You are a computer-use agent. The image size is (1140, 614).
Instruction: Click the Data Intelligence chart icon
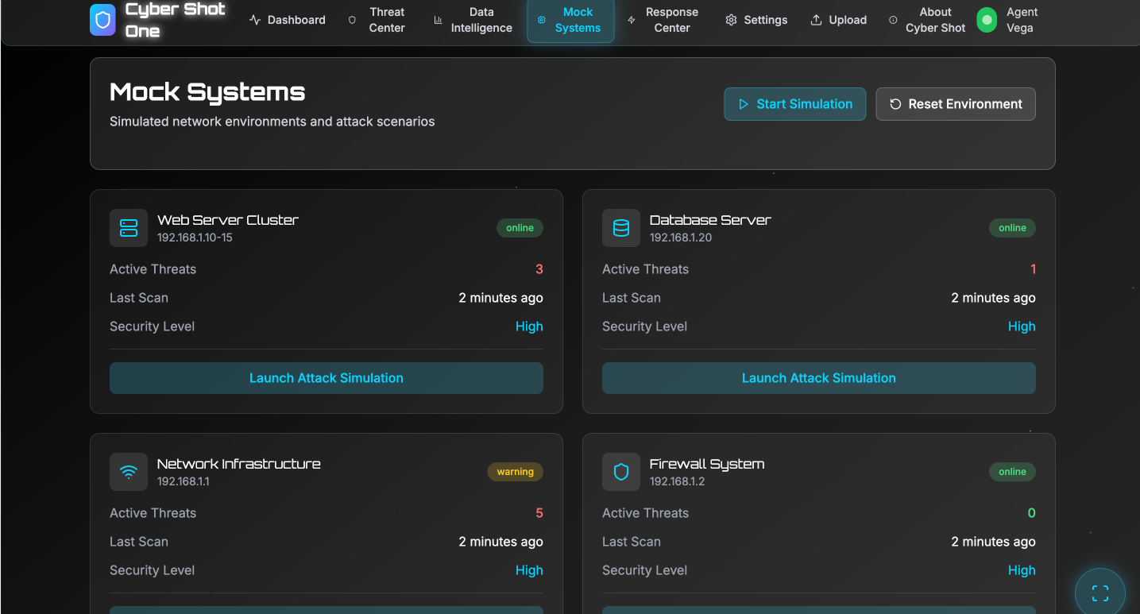point(438,20)
